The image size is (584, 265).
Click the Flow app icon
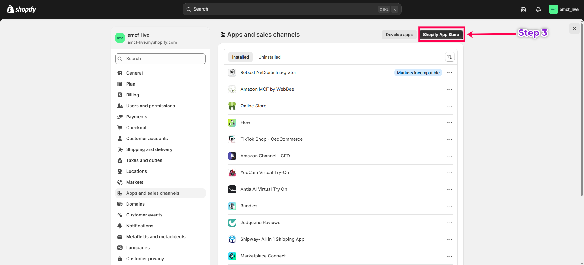coord(232,122)
